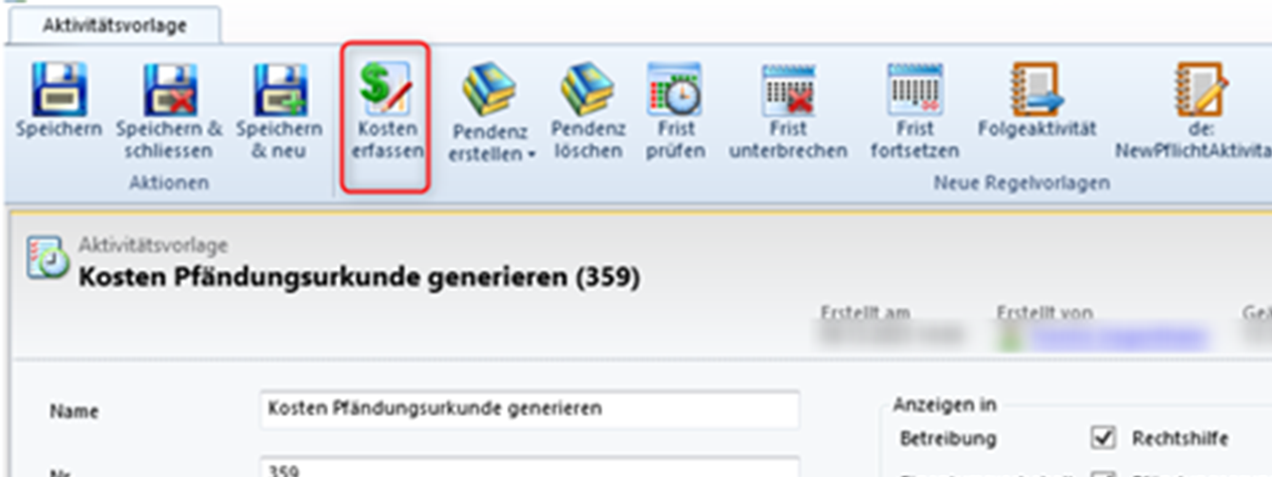
Task: Click Pendenz löschen icon
Action: pos(587,90)
